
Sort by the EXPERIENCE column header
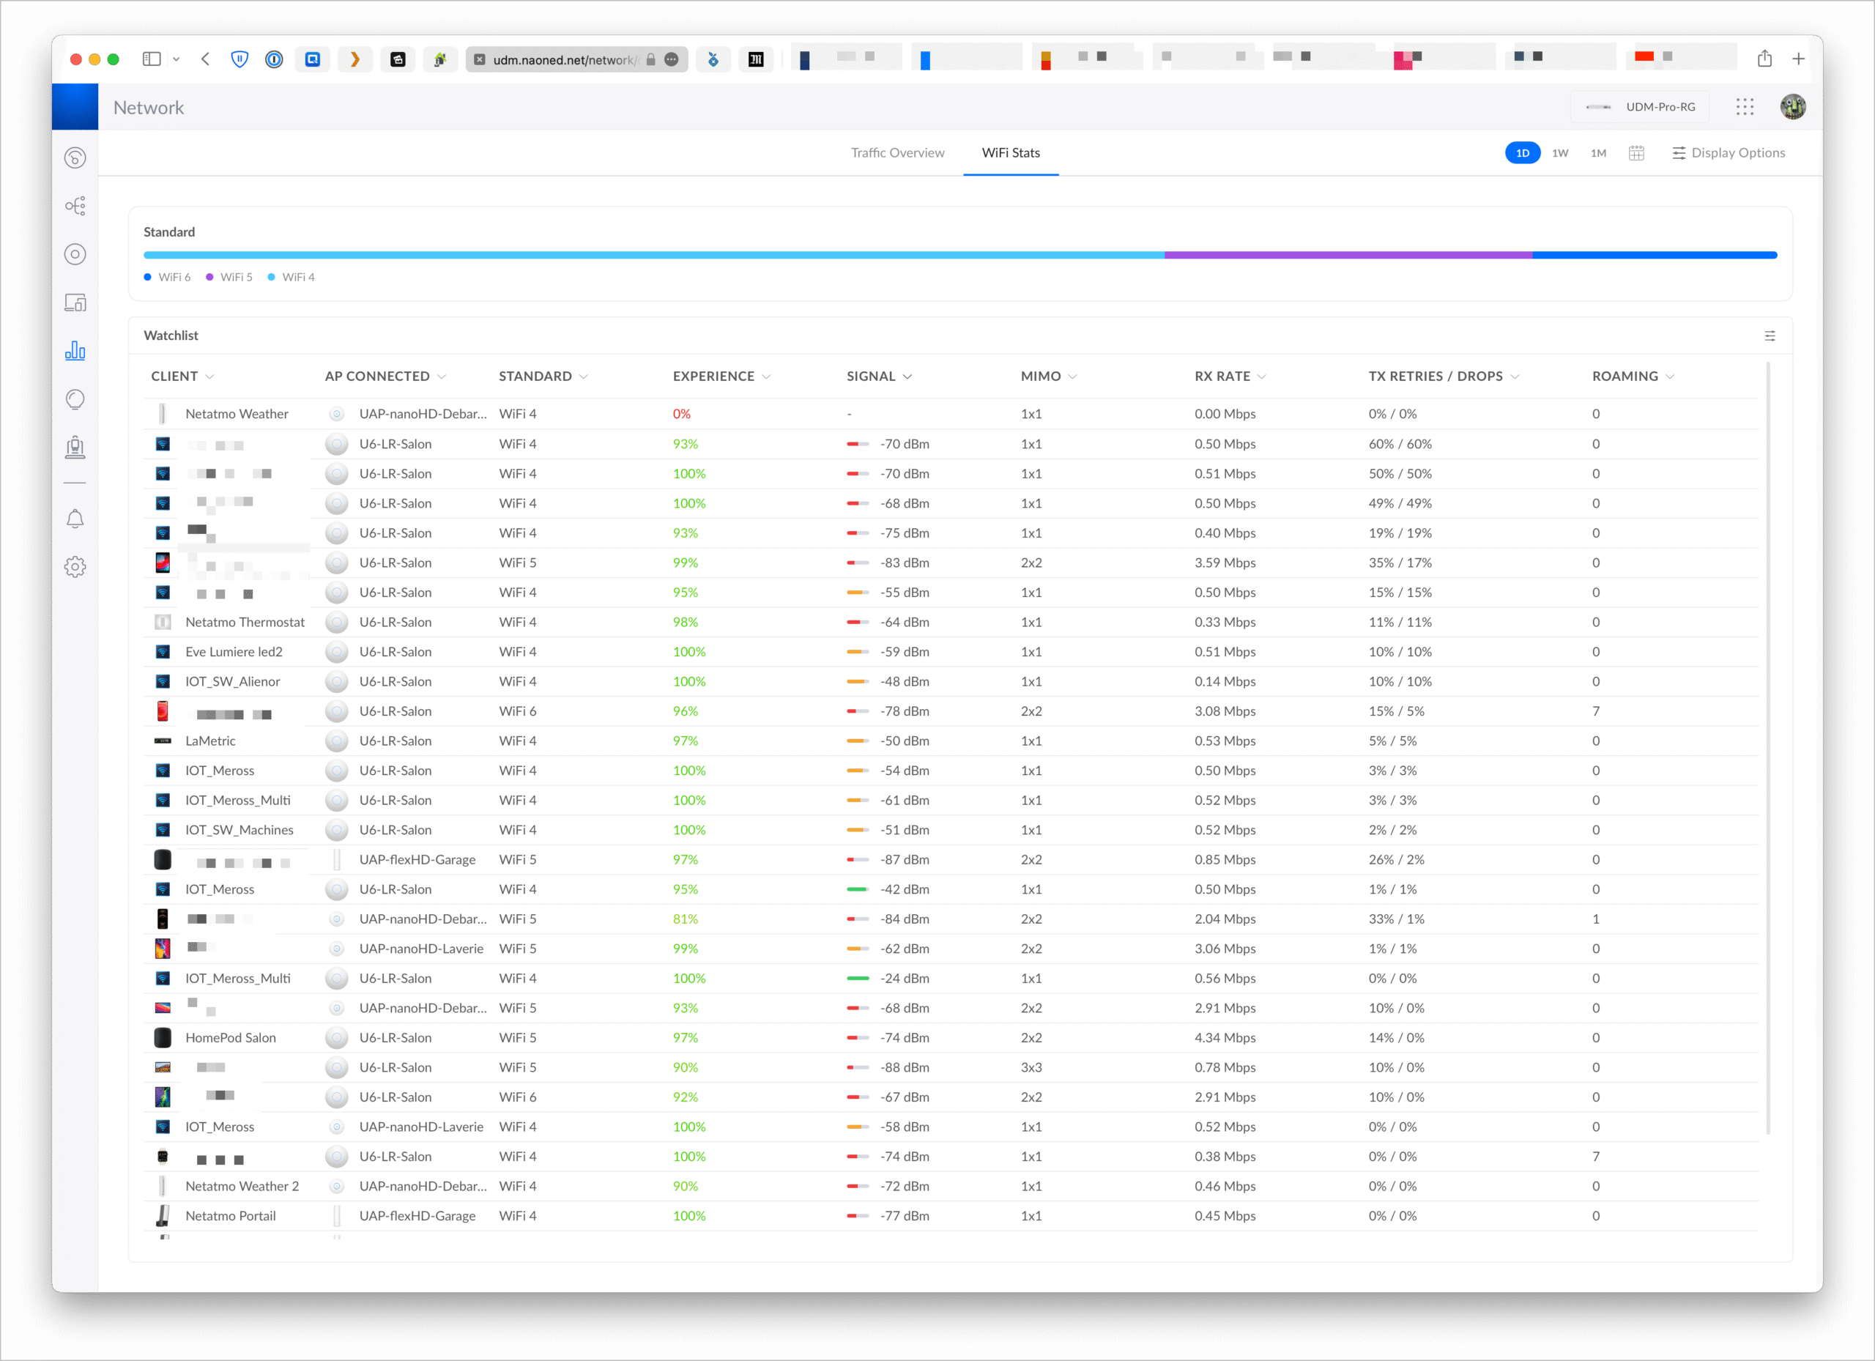[713, 377]
